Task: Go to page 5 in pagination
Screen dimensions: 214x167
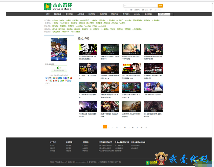Action: [x=121, y=127]
